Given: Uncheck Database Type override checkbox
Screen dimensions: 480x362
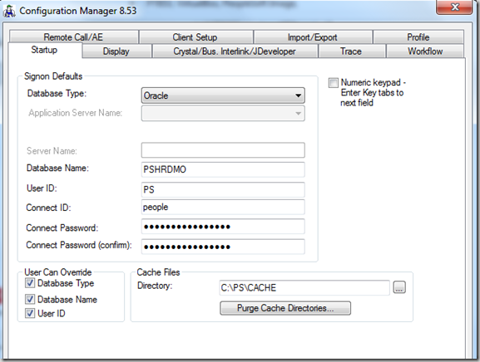Looking at the screenshot, I should click(x=30, y=283).
